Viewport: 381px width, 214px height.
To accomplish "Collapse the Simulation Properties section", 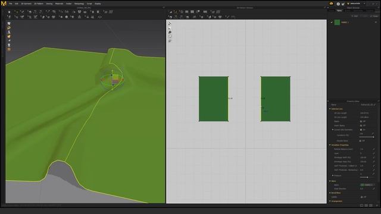I will point(330,145).
